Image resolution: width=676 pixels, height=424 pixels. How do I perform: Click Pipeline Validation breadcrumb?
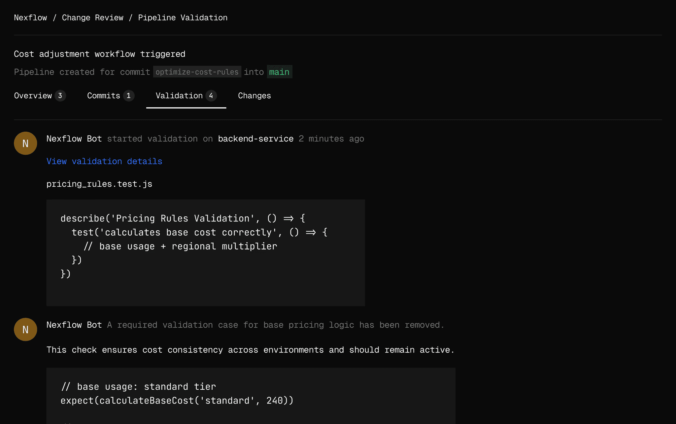pos(183,18)
